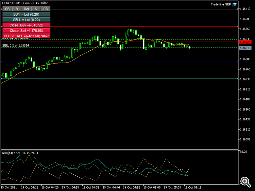255x191 pixels.
Task: Click the 1.16410 price scale label
Action: pos(245,9)
